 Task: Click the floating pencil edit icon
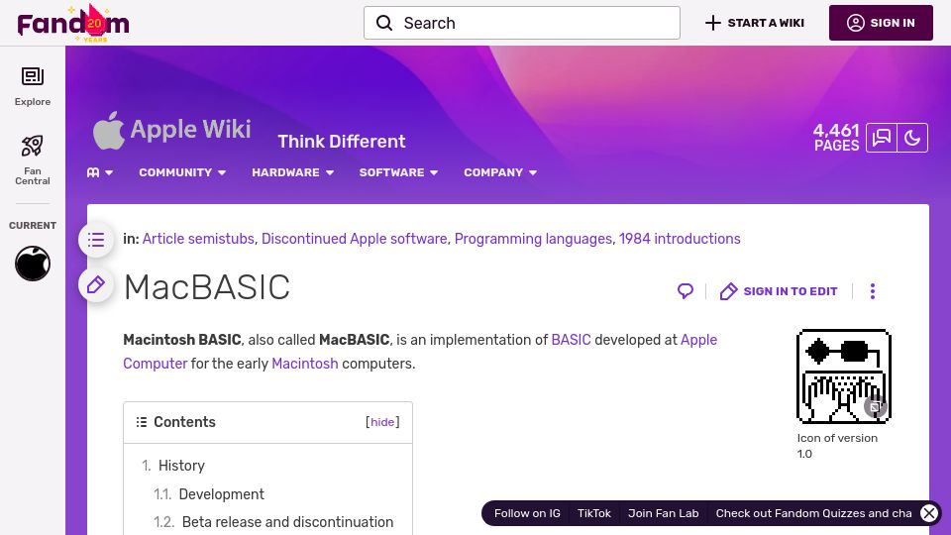pyautogui.click(x=96, y=284)
